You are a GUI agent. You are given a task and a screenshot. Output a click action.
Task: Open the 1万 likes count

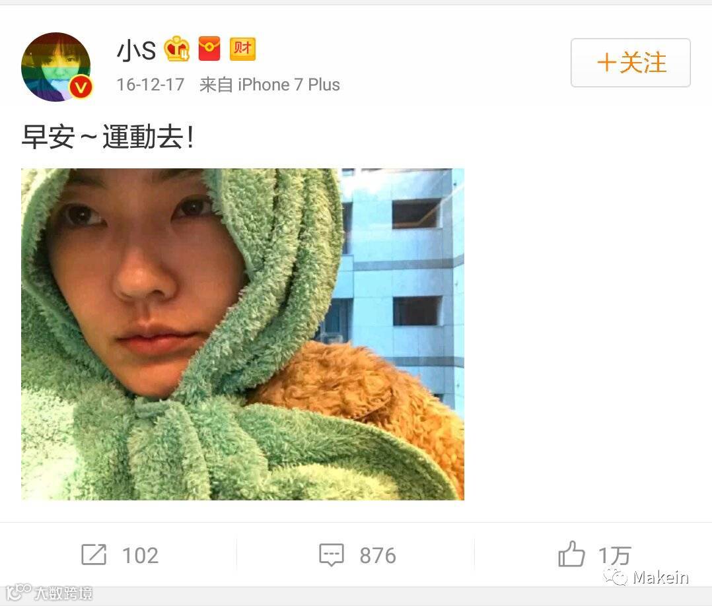614,556
